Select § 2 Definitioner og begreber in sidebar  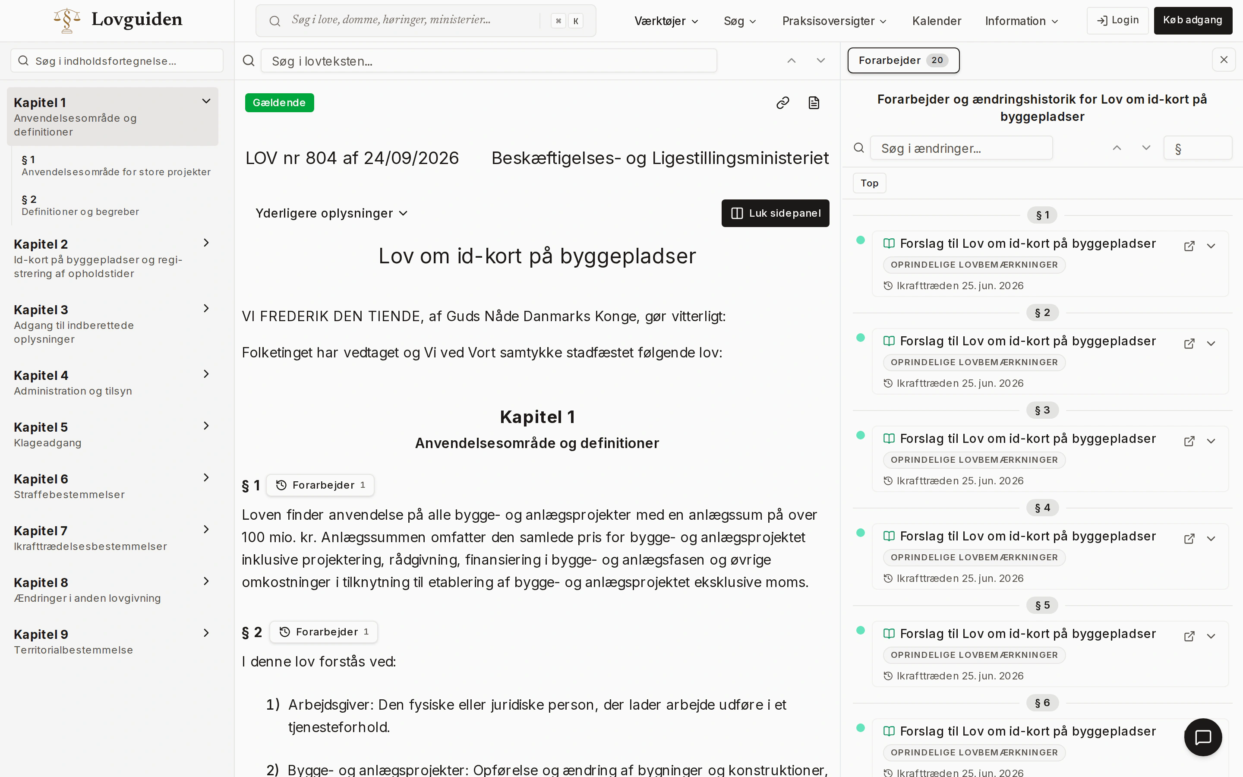click(x=80, y=205)
